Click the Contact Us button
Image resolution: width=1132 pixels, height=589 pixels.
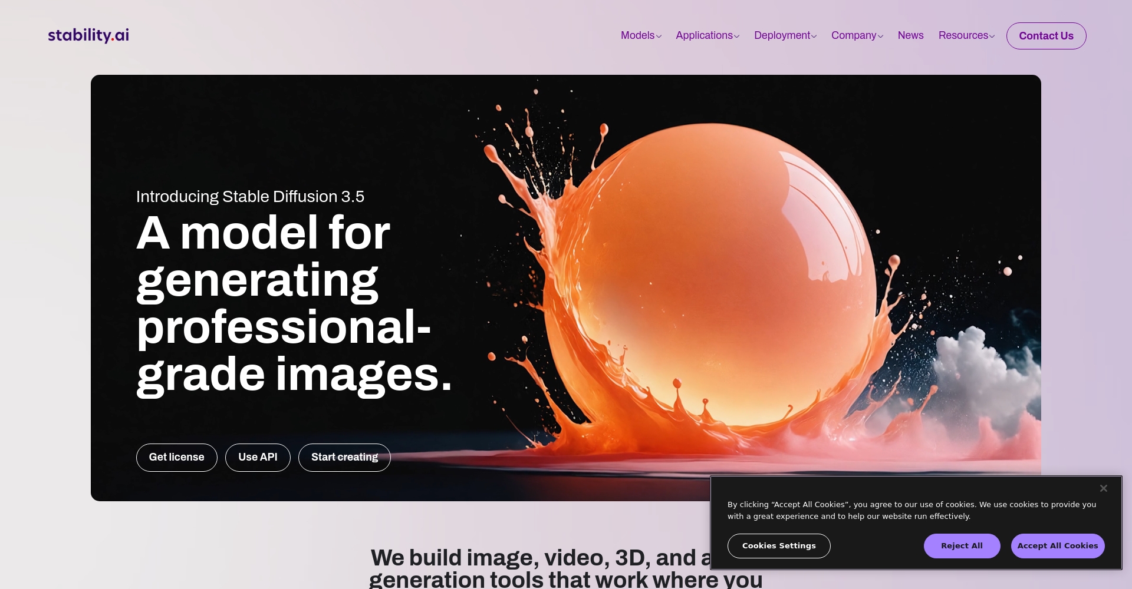tap(1046, 36)
